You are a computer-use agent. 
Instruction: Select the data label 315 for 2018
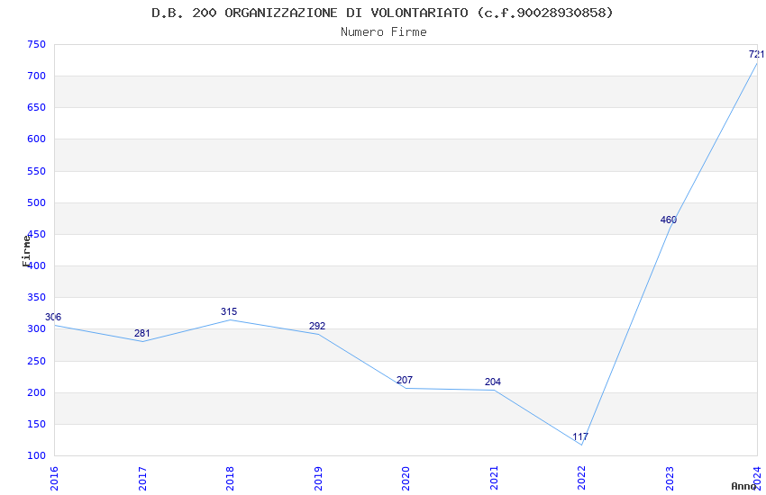[x=229, y=311]
